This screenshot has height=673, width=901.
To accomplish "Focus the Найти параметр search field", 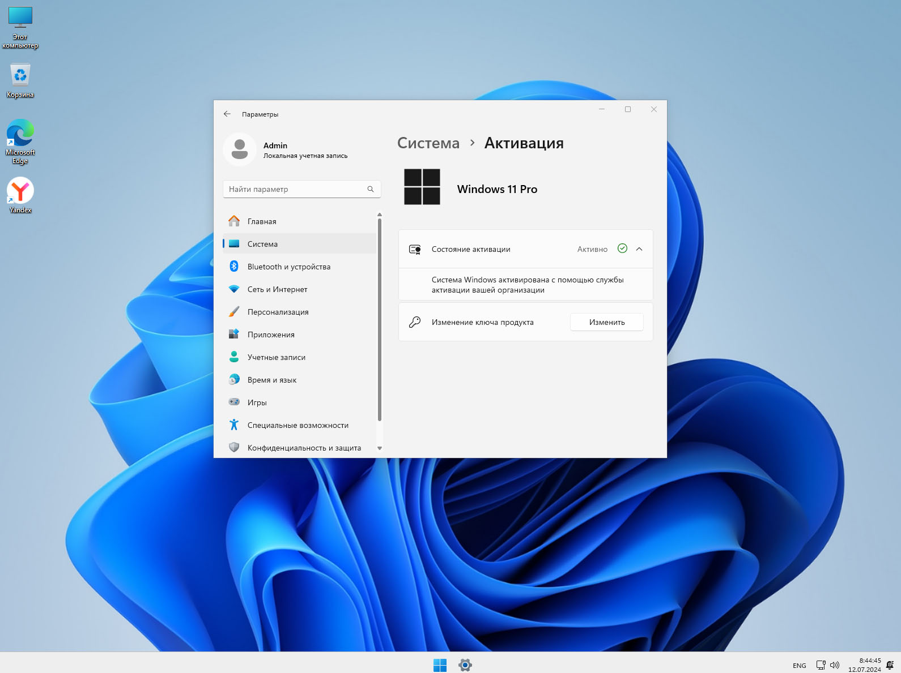I will [x=302, y=189].
